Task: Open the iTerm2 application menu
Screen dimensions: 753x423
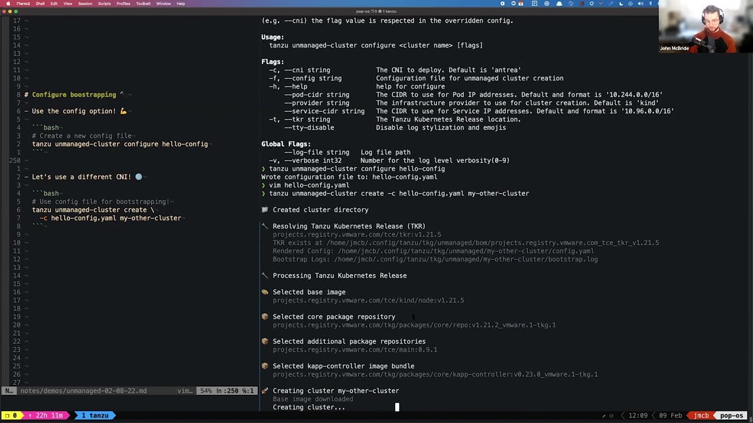Action: click(x=23, y=4)
